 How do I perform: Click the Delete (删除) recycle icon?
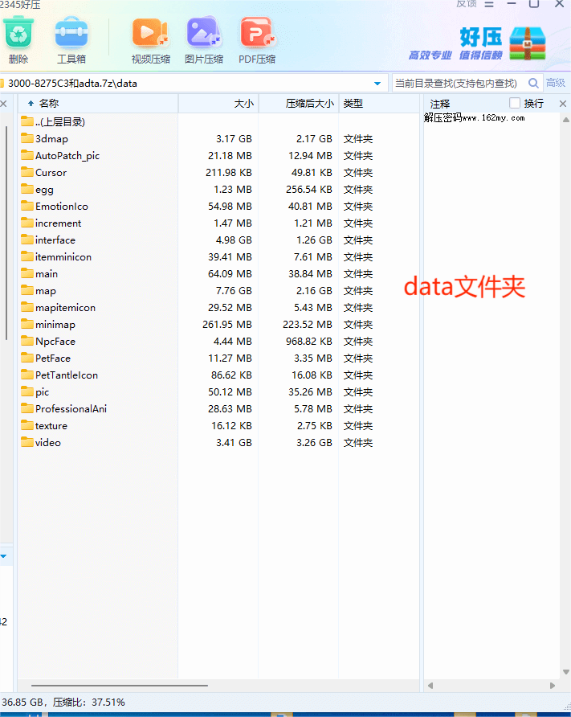tap(18, 34)
